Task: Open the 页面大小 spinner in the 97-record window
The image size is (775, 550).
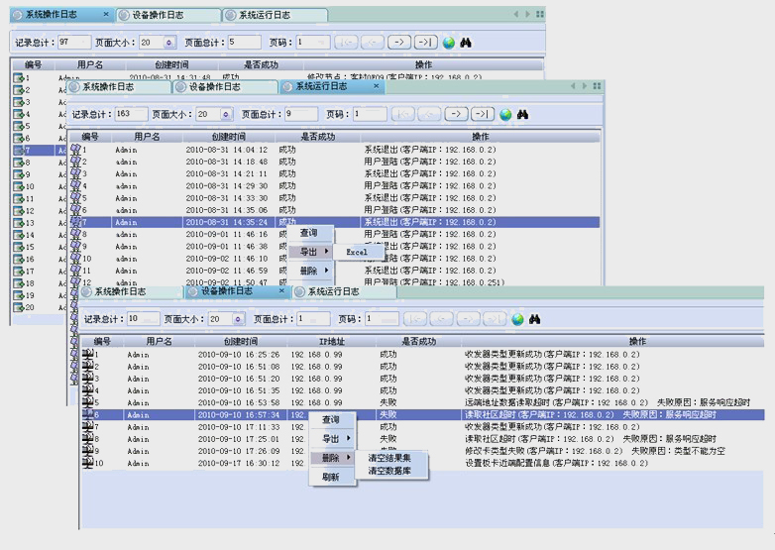Action: tap(168, 43)
